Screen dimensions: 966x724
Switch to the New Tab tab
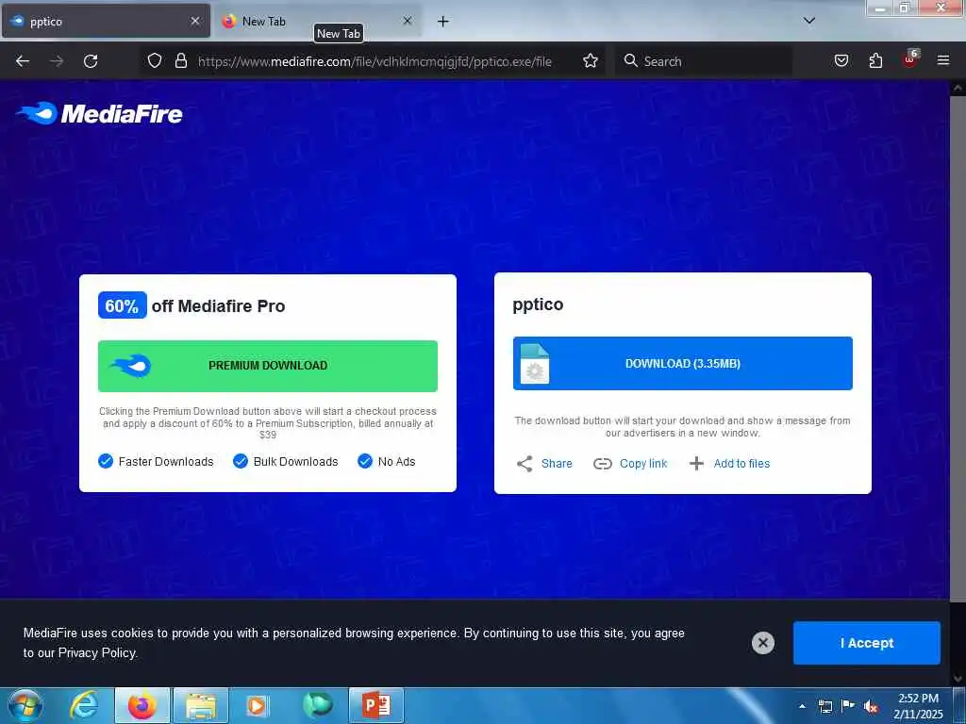click(x=317, y=22)
